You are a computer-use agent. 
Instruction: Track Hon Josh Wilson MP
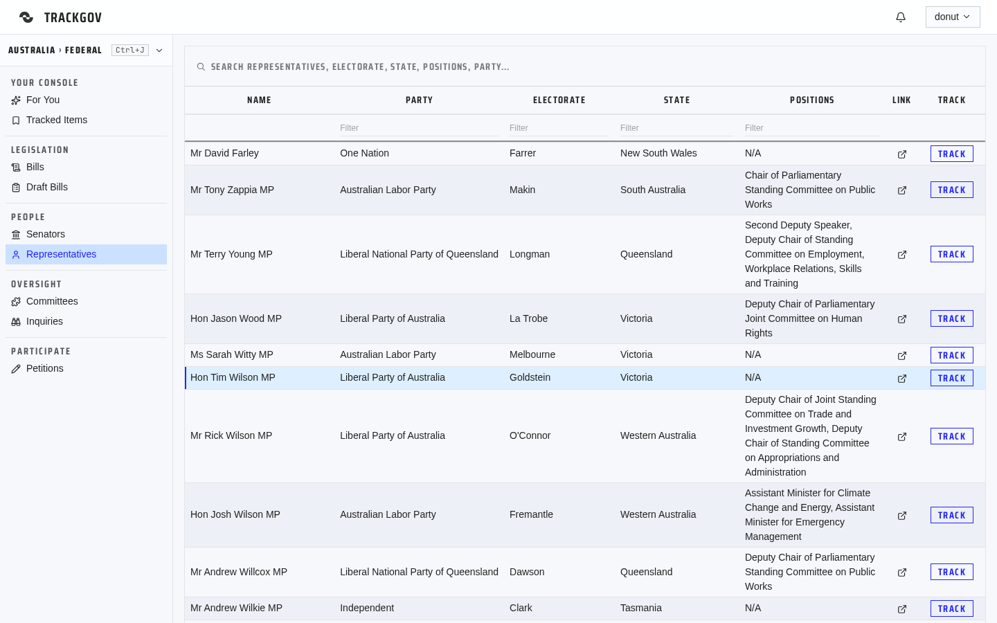tap(952, 515)
